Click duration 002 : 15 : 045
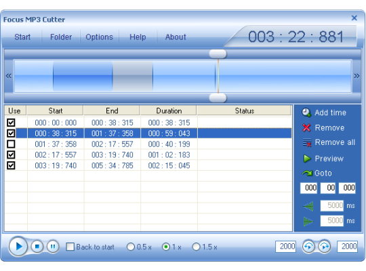 [169, 165]
